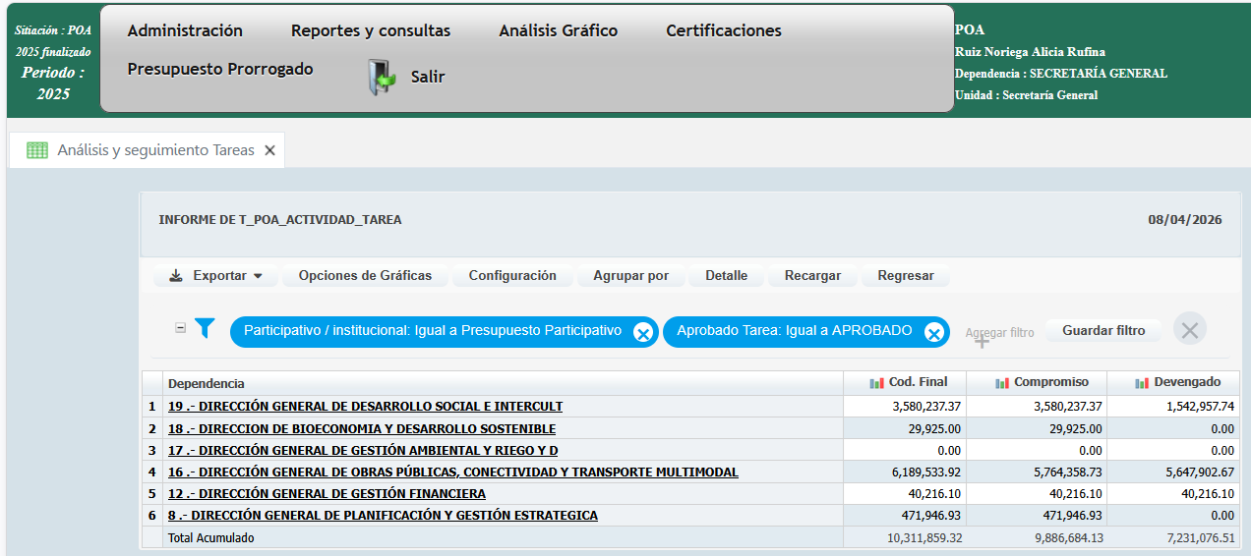Open Dirección General de Gestión Financiera link
Image resolution: width=1251 pixels, height=556 pixels.
[327, 494]
